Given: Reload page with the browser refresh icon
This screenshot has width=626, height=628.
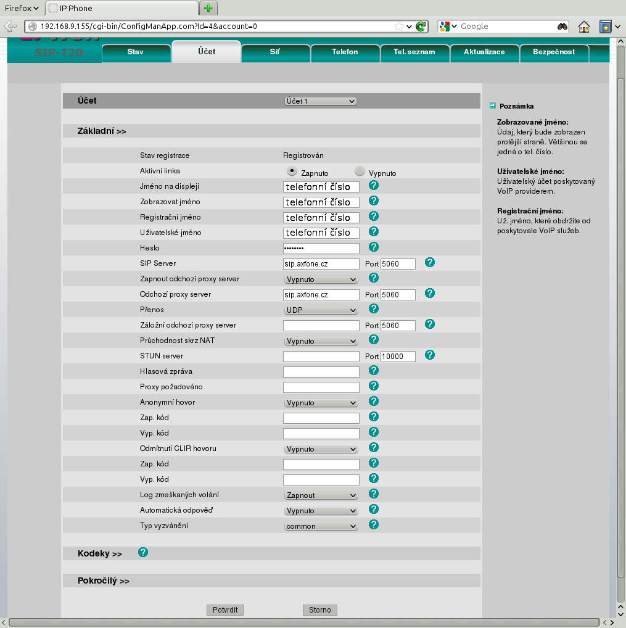Looking at the screenshot, I should click(421, 27).
